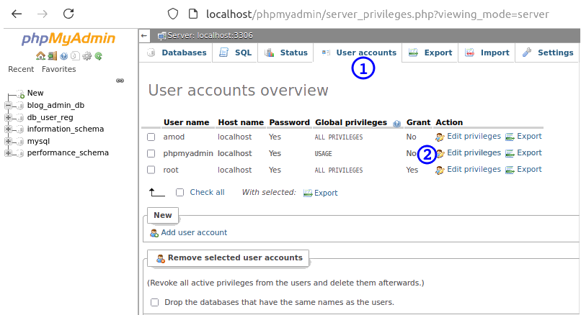This screenshot has width=581, height=315.
Task: Click the Add user account icon
Action: pos(154,233)
